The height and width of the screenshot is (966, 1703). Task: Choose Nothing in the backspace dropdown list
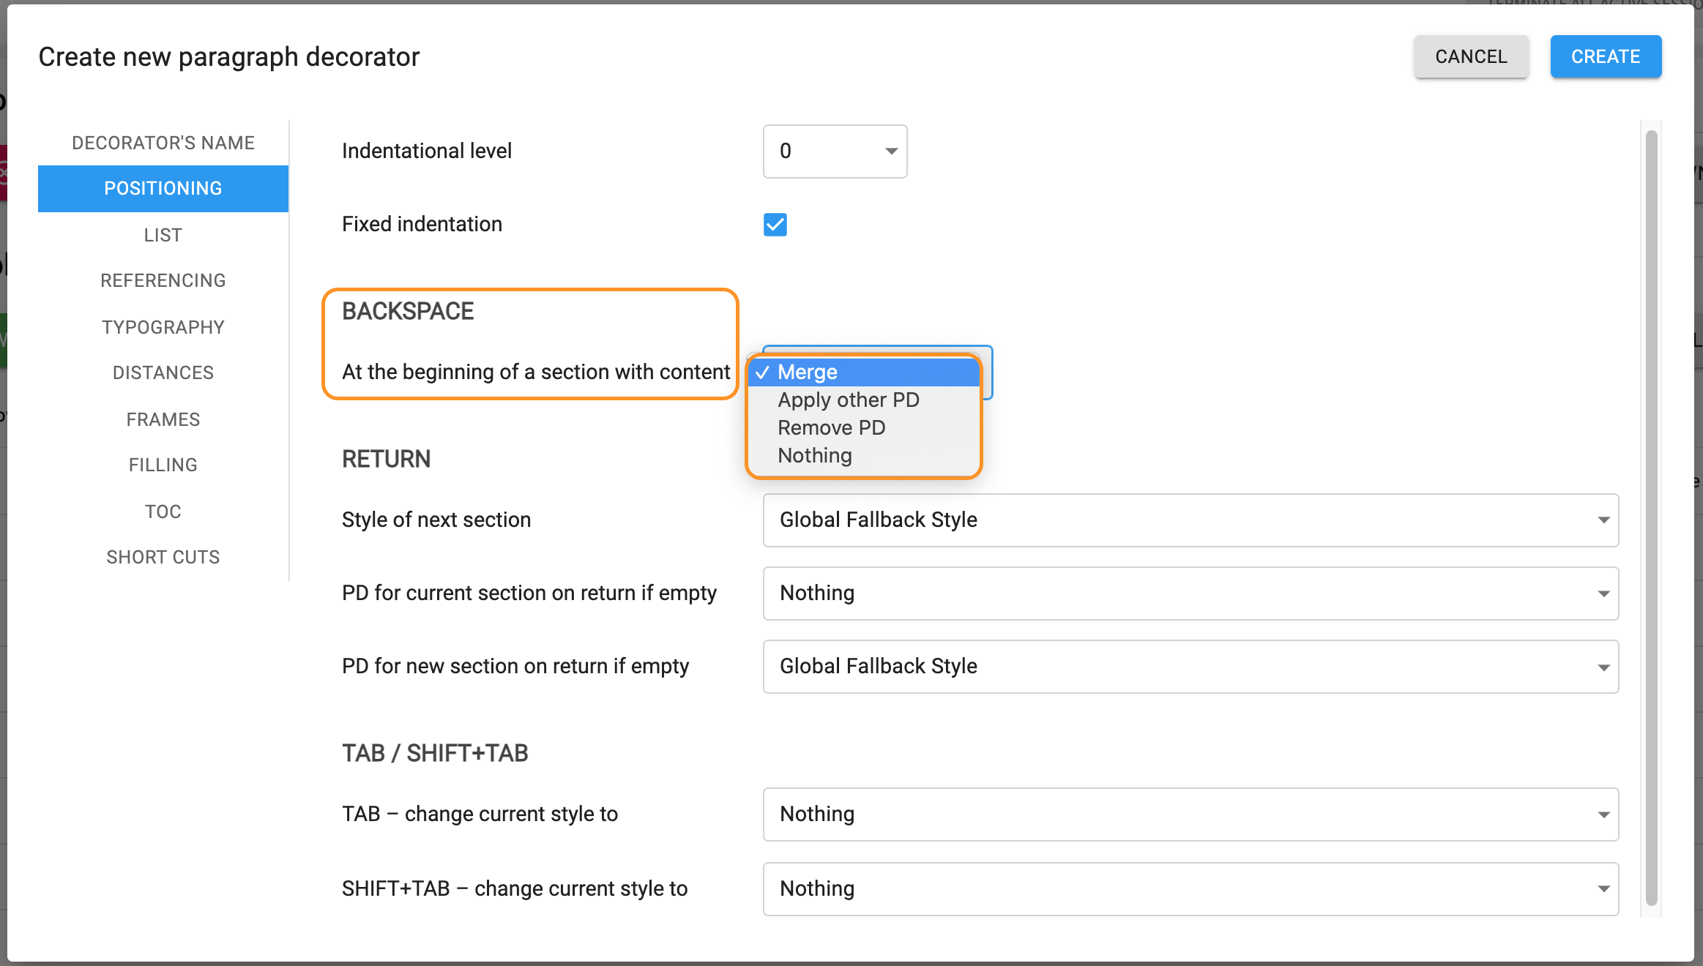(864, 456)
